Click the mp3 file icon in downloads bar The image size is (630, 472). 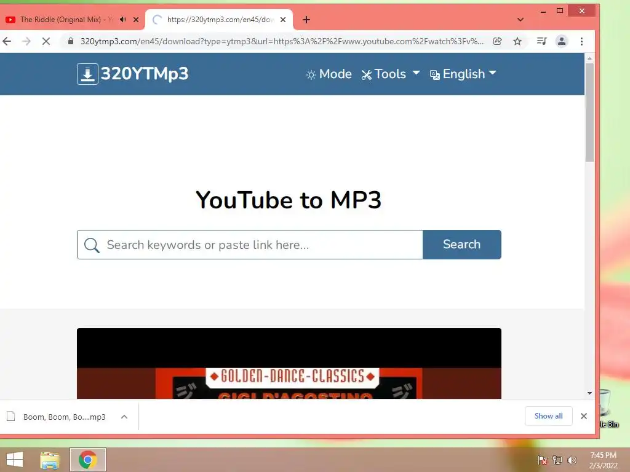point(11,417)
